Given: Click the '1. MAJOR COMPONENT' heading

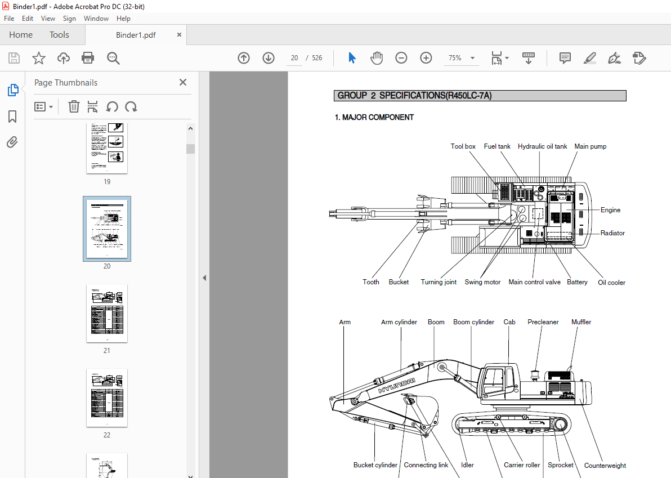Looking at the screenshot, I should (x=374, y=117).
